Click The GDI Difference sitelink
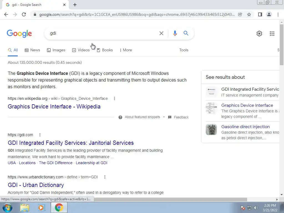The height and width of the screenshot is (213, 284). (55, 163)
